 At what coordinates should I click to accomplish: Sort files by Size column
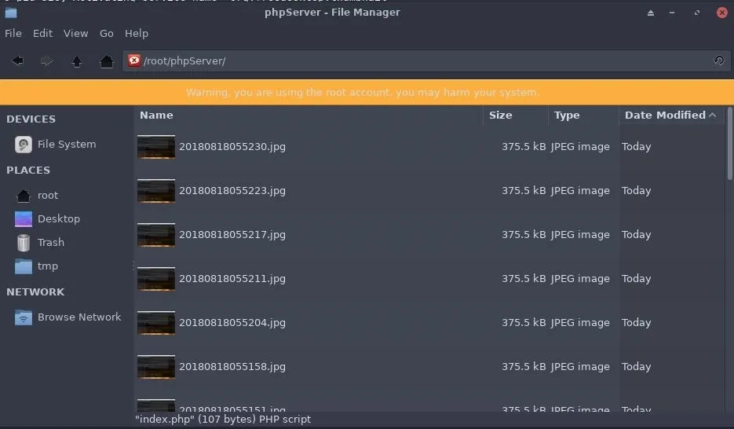[515, 115]
